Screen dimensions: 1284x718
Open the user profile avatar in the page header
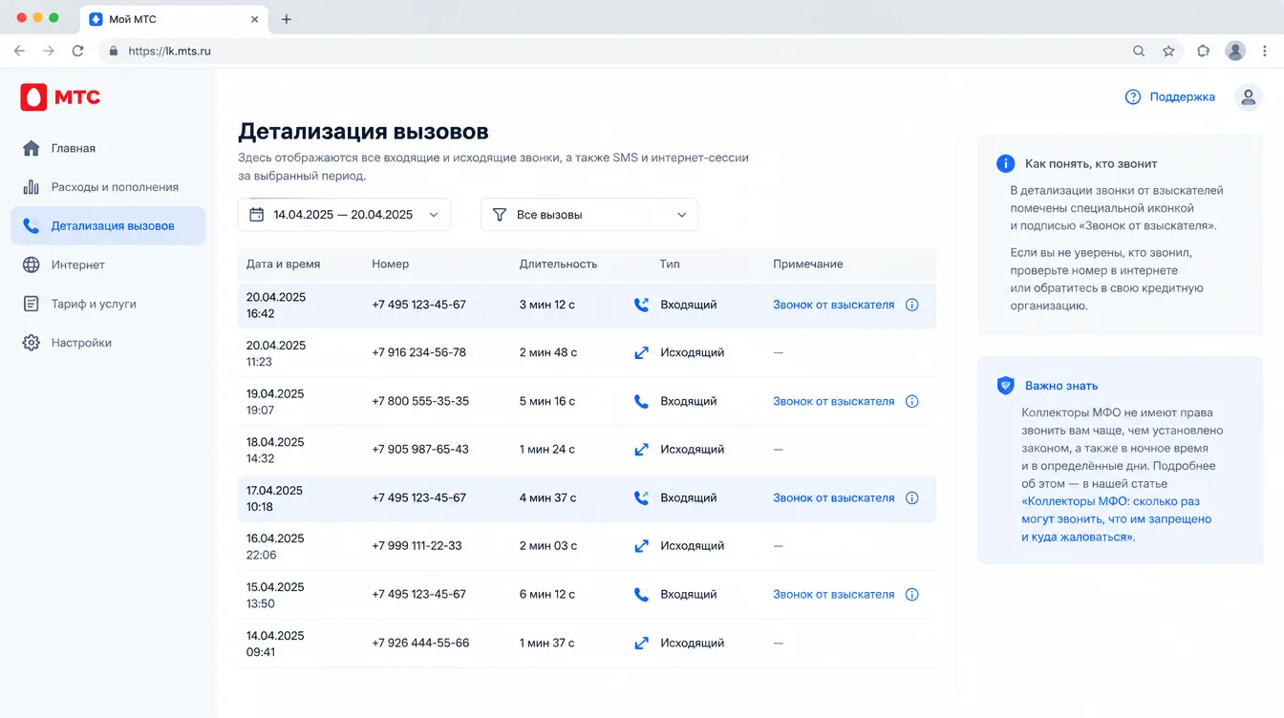coord(1248,96)
